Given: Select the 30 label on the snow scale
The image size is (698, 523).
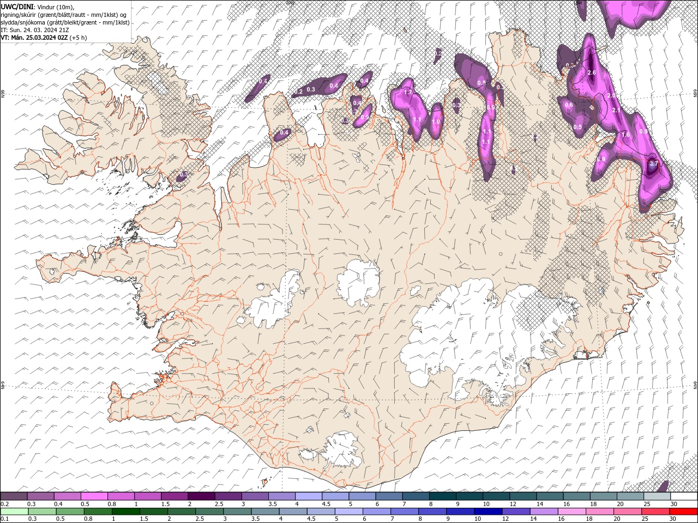Looking at the screenshot, I should [x=673, y=504].
